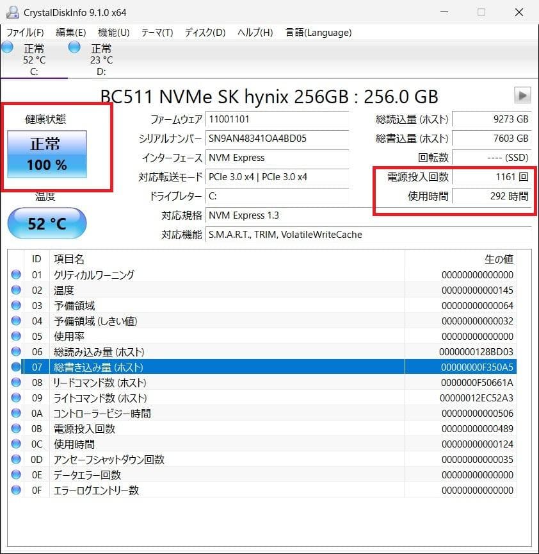
Task: Click the interface field NVM Express
Action: (x=277, y=158)
